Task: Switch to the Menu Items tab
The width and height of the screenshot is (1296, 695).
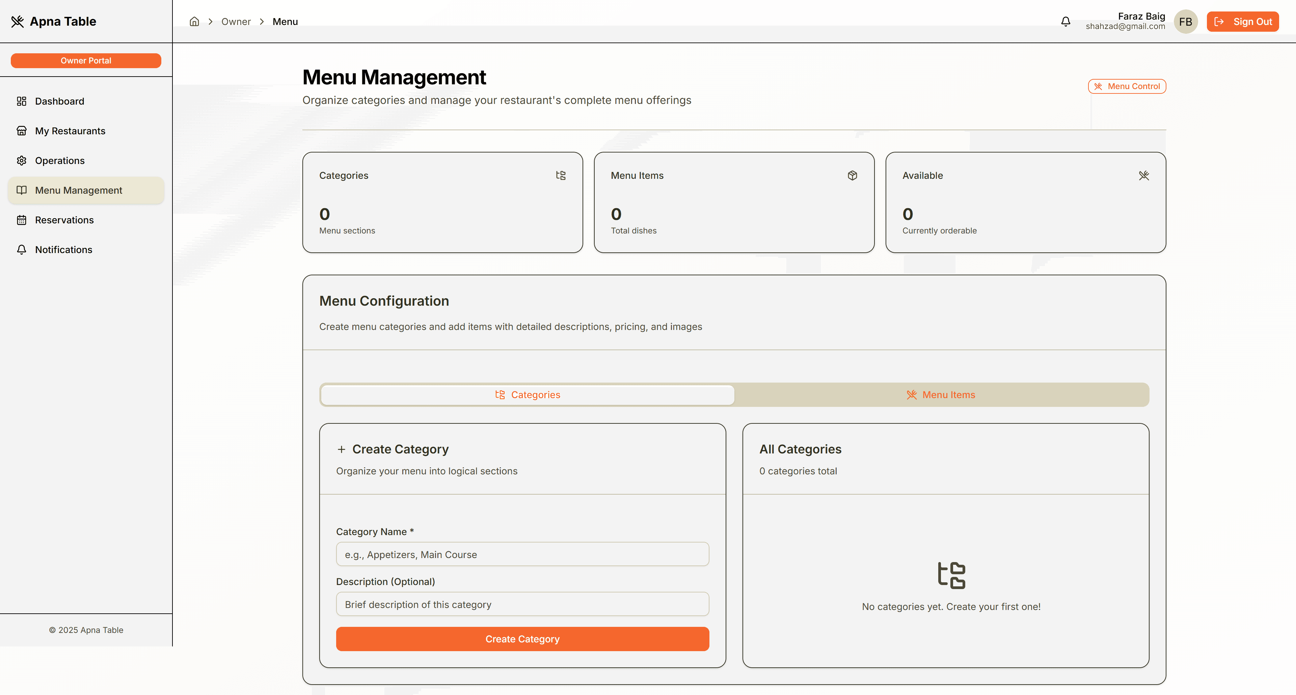Action: click(x=941, y=395)
